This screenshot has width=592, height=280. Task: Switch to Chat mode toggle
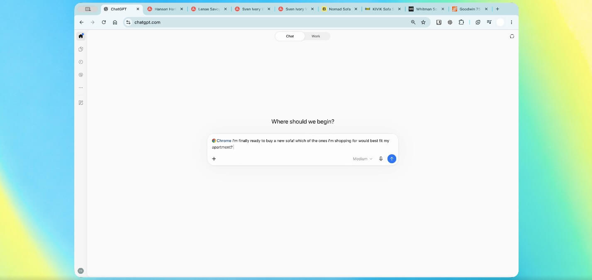coord(290,36)
